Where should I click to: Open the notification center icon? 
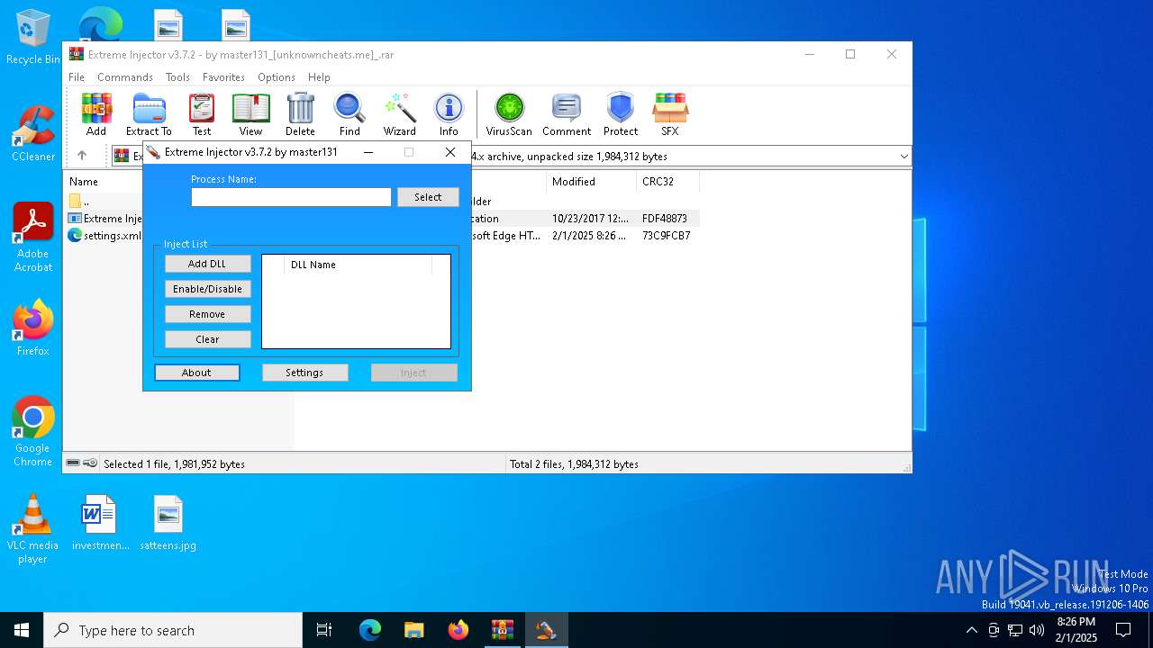[x=1123, y=630]
